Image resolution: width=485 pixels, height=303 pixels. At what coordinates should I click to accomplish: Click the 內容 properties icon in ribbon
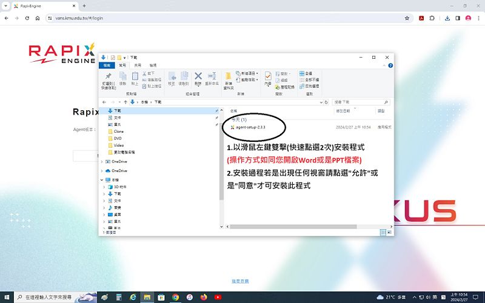(268, 76)
